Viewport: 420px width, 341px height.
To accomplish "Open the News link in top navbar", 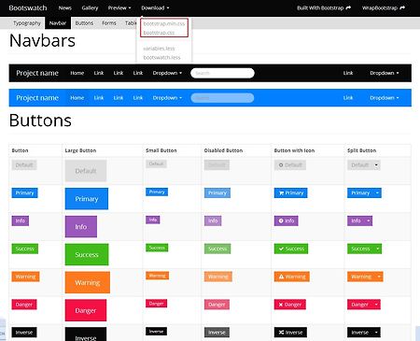I will (65, 7).
